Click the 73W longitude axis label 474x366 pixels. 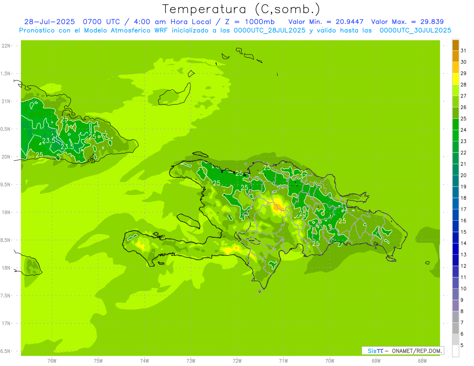(x=191, y=361)
